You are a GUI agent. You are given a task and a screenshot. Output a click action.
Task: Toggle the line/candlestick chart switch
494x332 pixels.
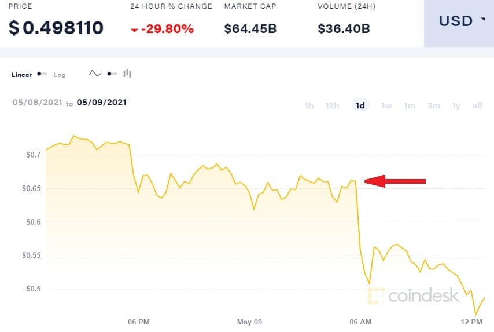coord(112,74)
